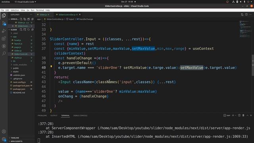The height and width of the screenshot is (143, 254).
Task: Open head.js in the explorer
Action: 17,40
